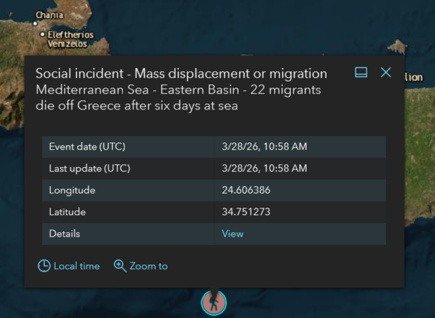Click the Longitude value 24.606386
Screen dimensions: 435x318
click(247, 190)
